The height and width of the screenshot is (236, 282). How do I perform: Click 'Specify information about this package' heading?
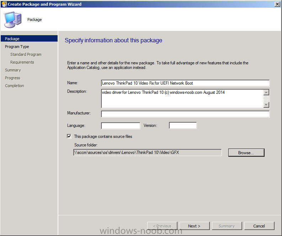pos(113,40)
